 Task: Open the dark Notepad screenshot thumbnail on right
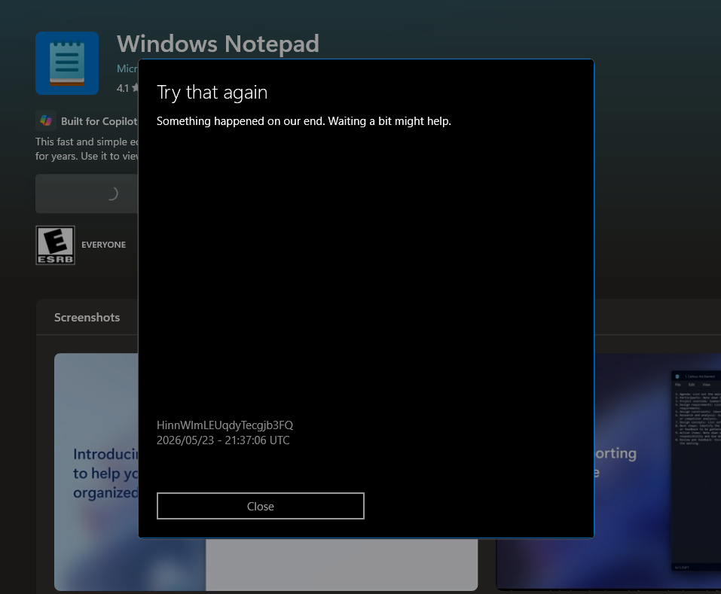click(658, 472)
